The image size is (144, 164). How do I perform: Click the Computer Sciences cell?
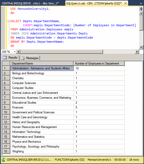(42, 83)
